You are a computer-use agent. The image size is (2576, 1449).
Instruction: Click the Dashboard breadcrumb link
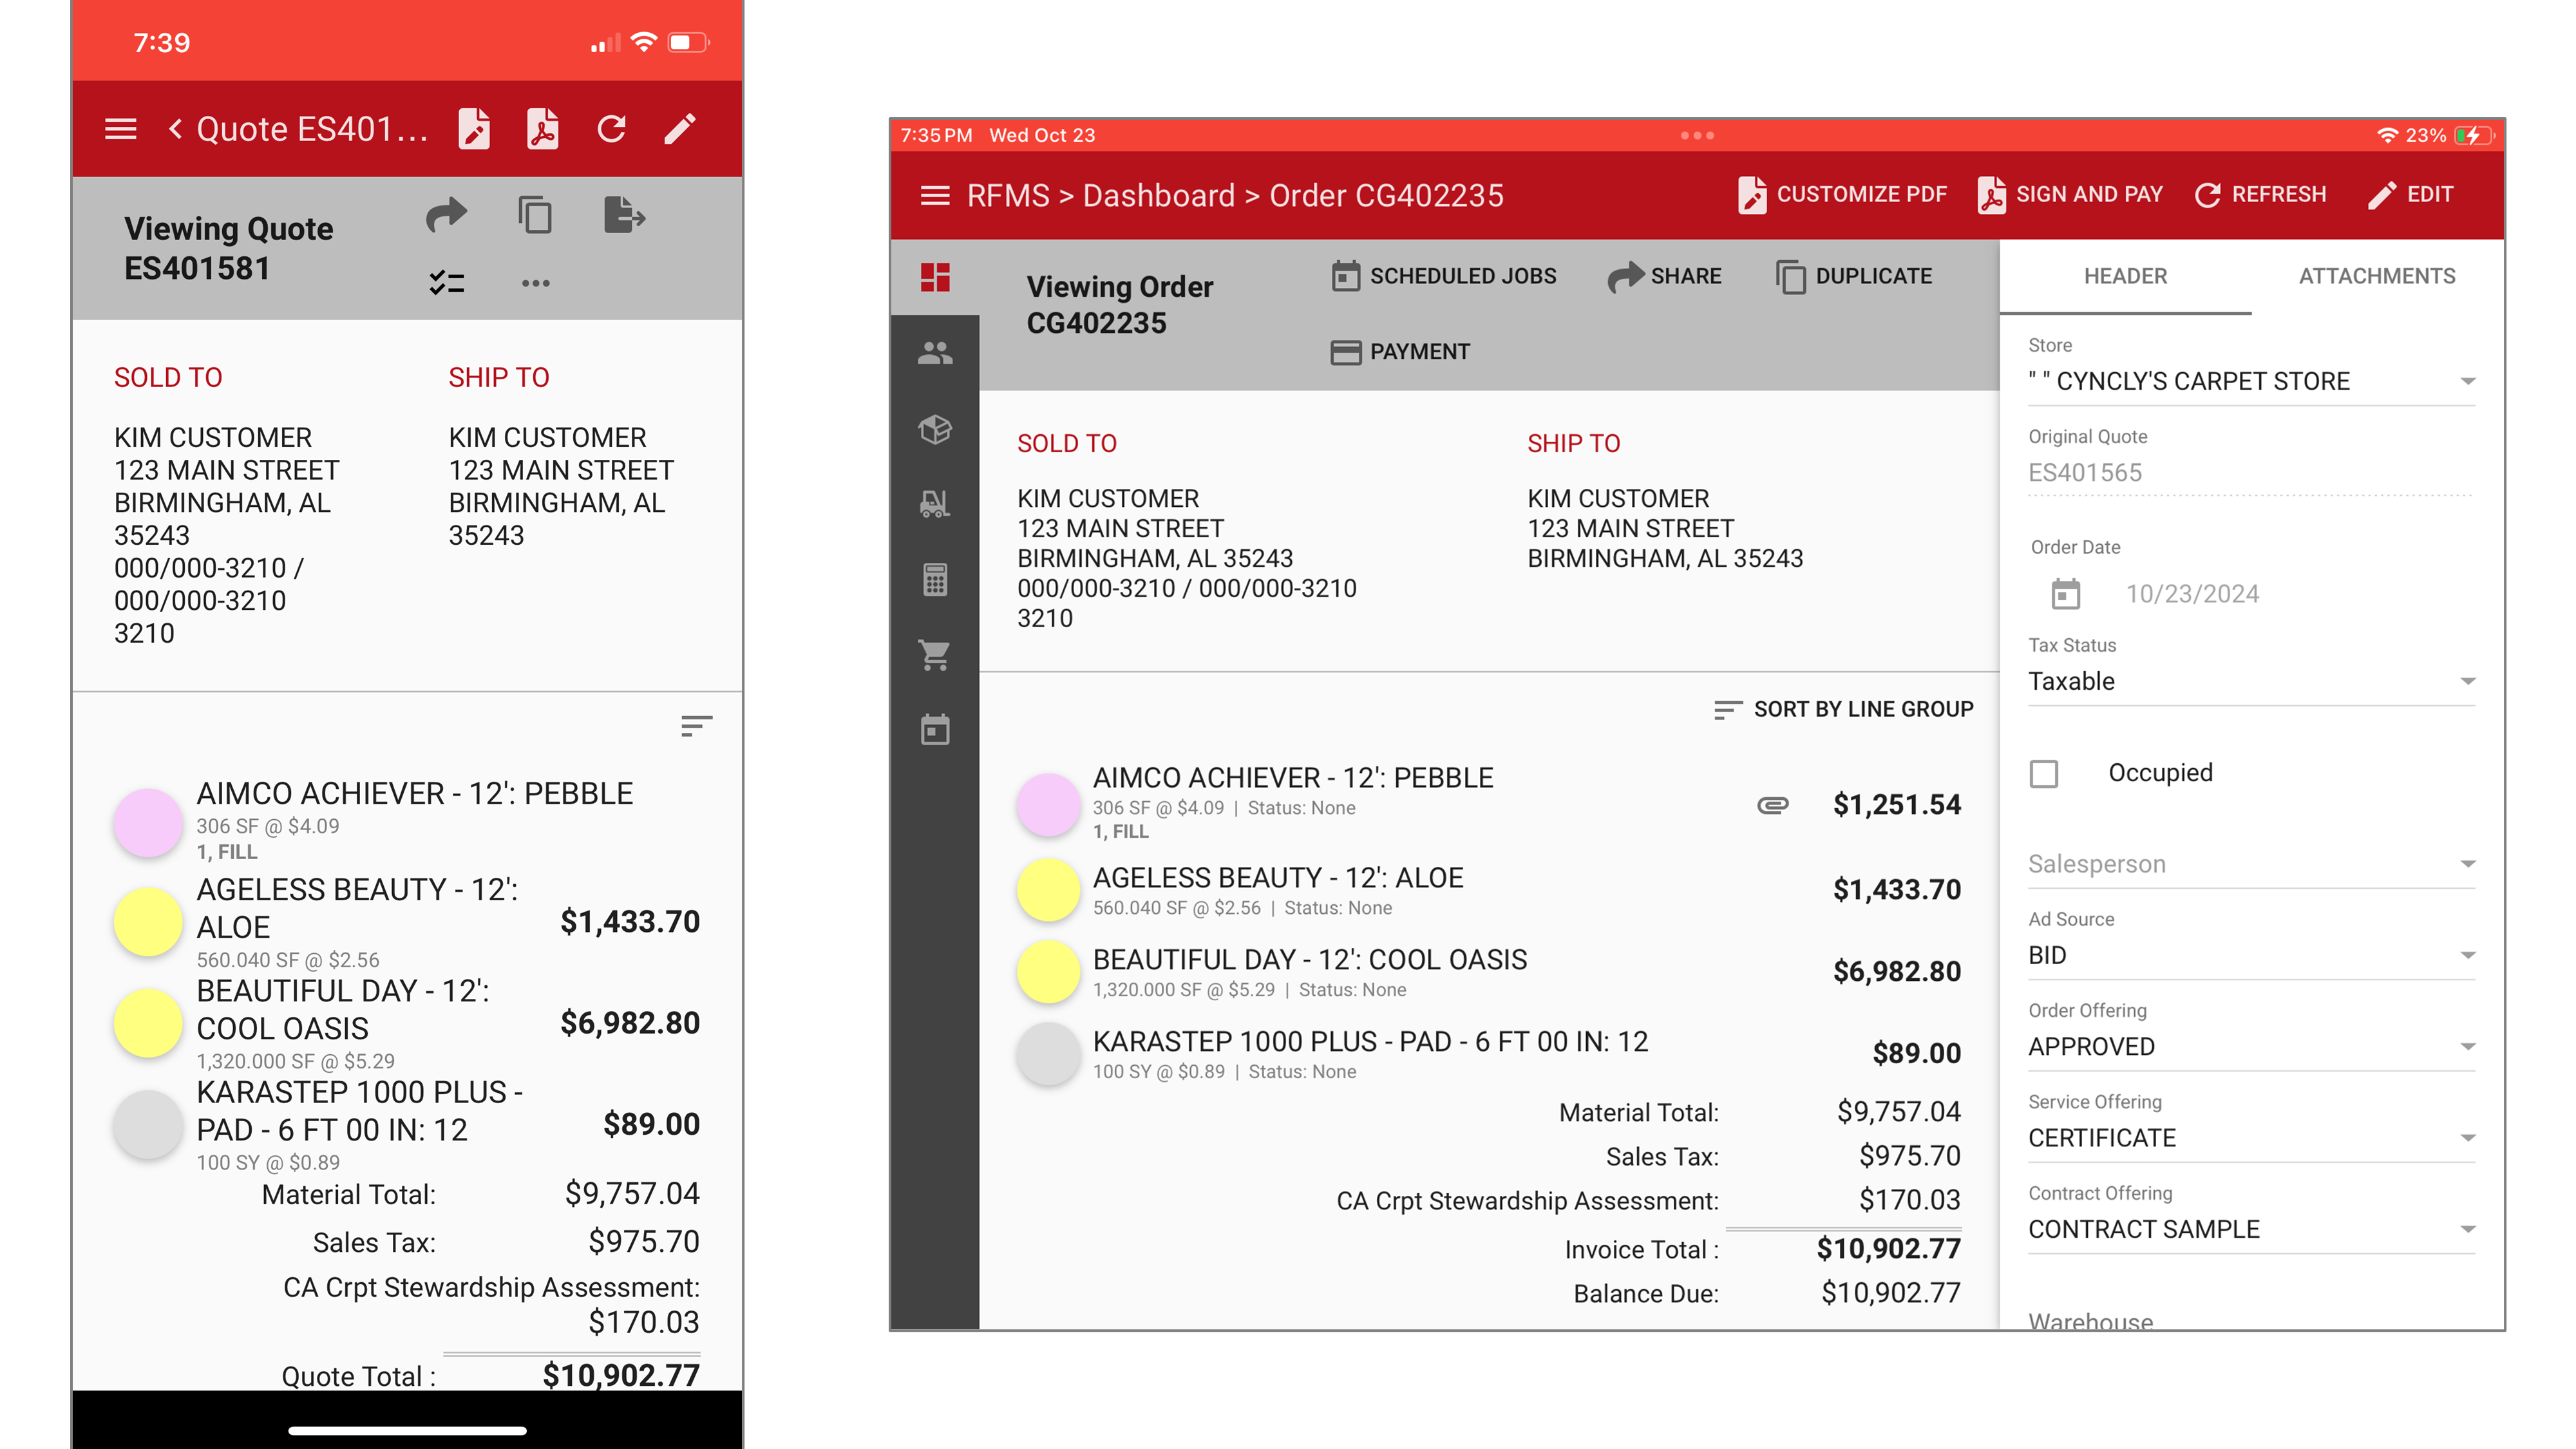[x=1159, y=195]
